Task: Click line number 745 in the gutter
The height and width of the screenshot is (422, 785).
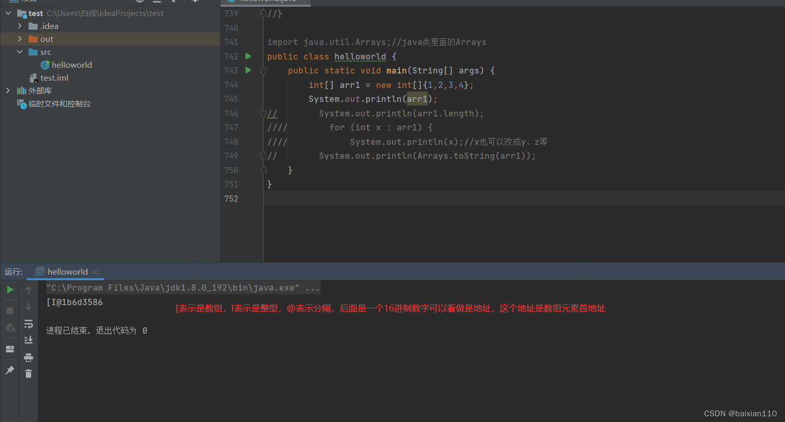Action: point(231,99)
